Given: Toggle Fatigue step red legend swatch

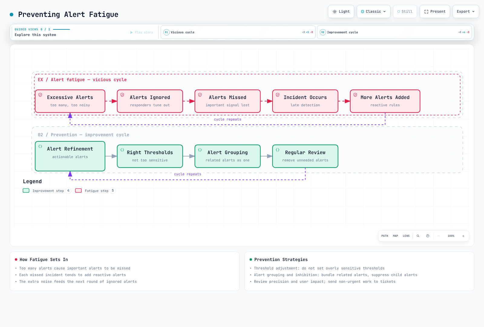Looking at the screenshot, I should tap(78, 190).
